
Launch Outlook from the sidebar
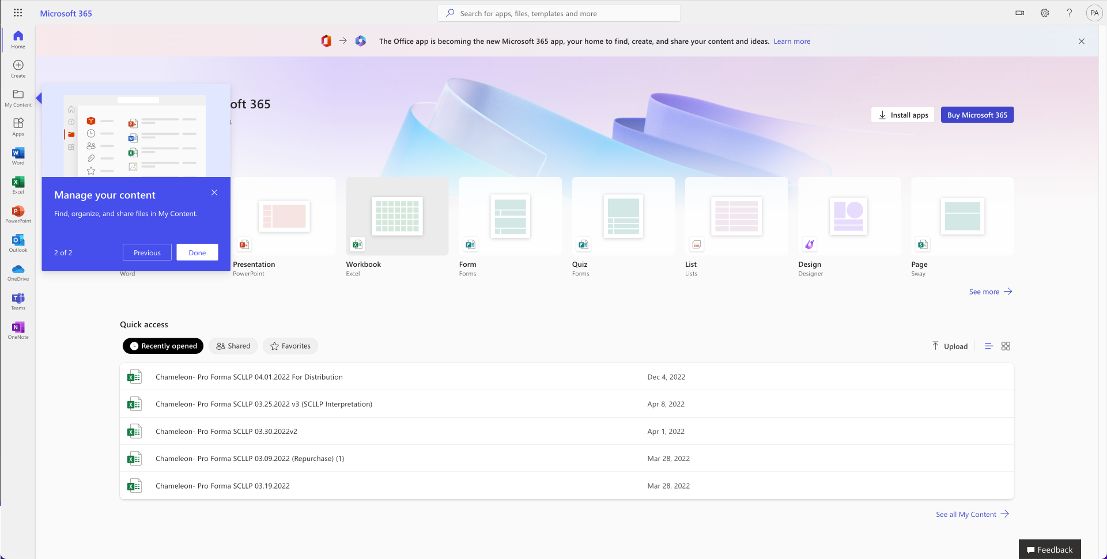18,243
